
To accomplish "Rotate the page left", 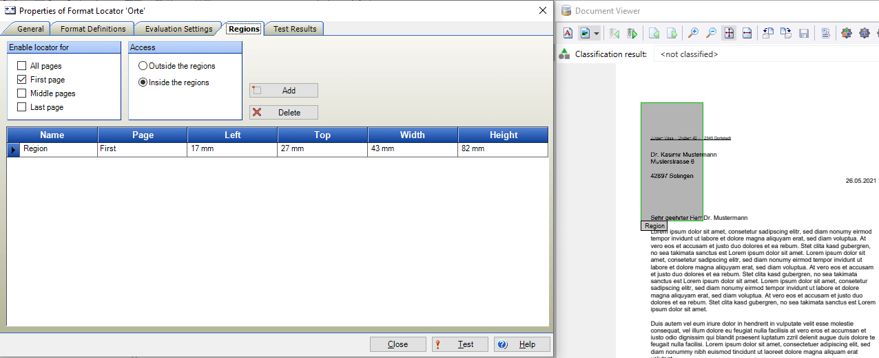I will click(768, 33).
